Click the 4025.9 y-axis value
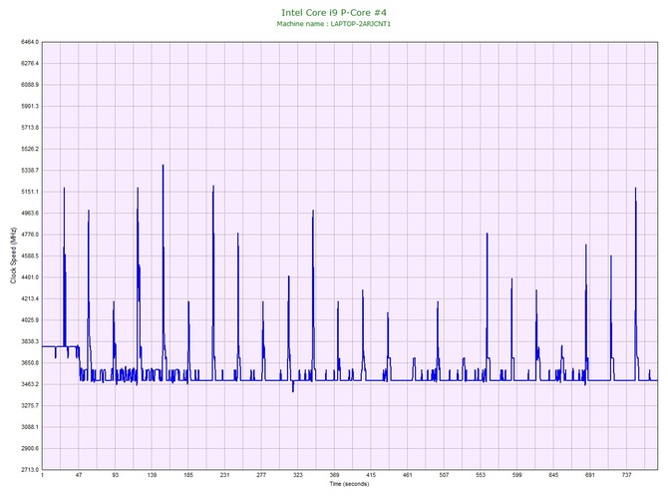Image resolution: width=668 pixels, height=501 pixels. [x=30, y=320]
